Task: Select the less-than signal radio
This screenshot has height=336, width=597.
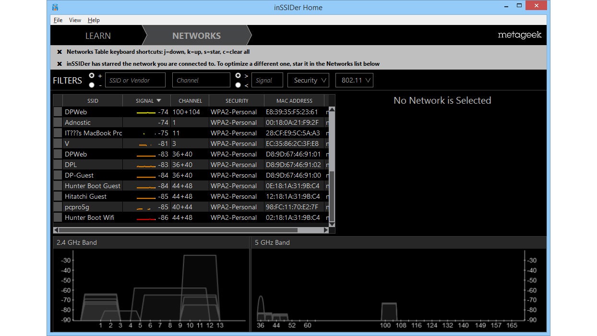Action: click(x=238, y=85)
